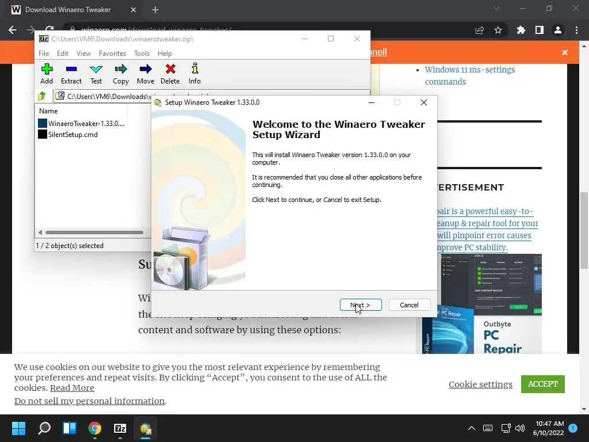
Task: Bookmark this page with the star icon
Action: [x=498, y=30]
